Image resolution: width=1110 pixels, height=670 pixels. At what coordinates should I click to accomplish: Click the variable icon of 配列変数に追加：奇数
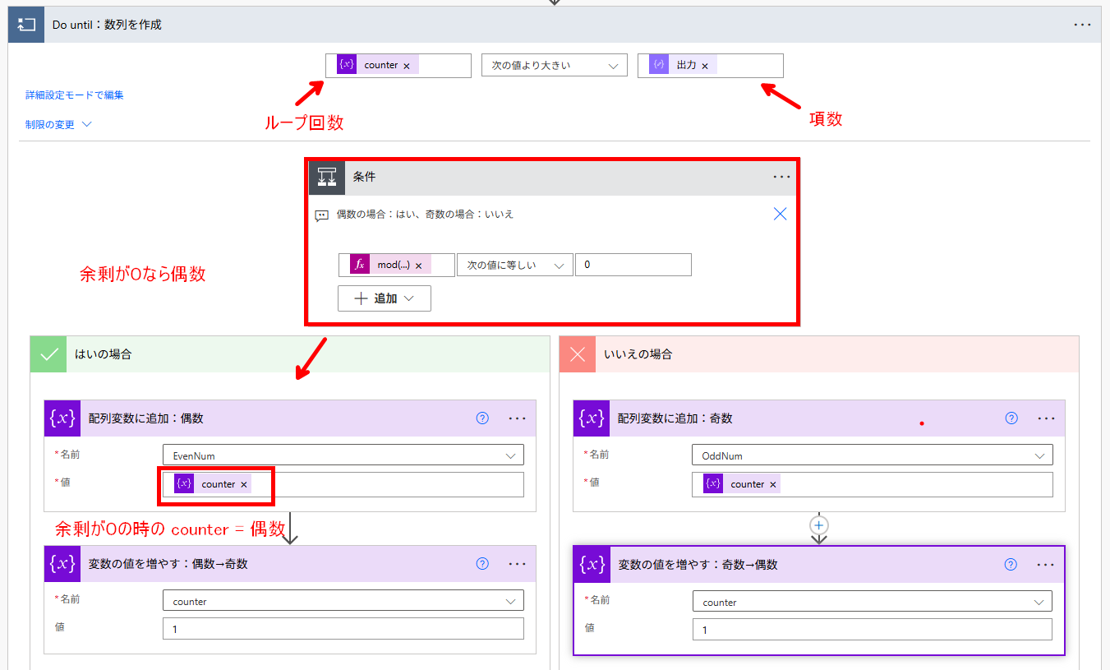(592, 418)
